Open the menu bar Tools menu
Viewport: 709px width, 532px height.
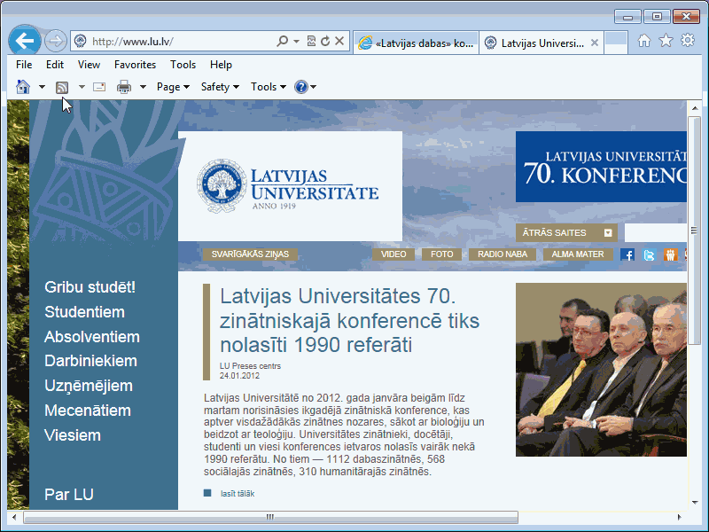point(183,65)
